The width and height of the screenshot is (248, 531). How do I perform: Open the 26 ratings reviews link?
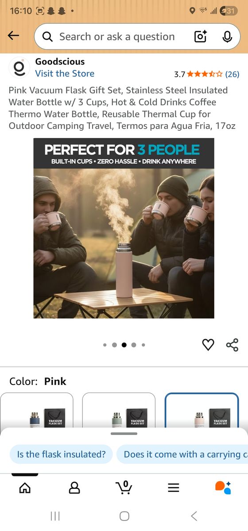tap(232, 74)
